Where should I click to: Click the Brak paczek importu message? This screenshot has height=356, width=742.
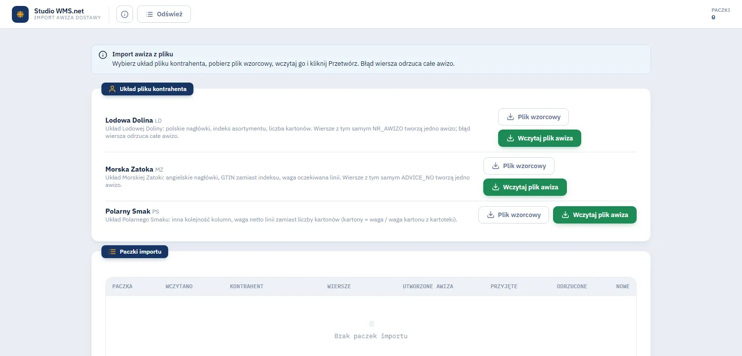click(x=371, y=336)
